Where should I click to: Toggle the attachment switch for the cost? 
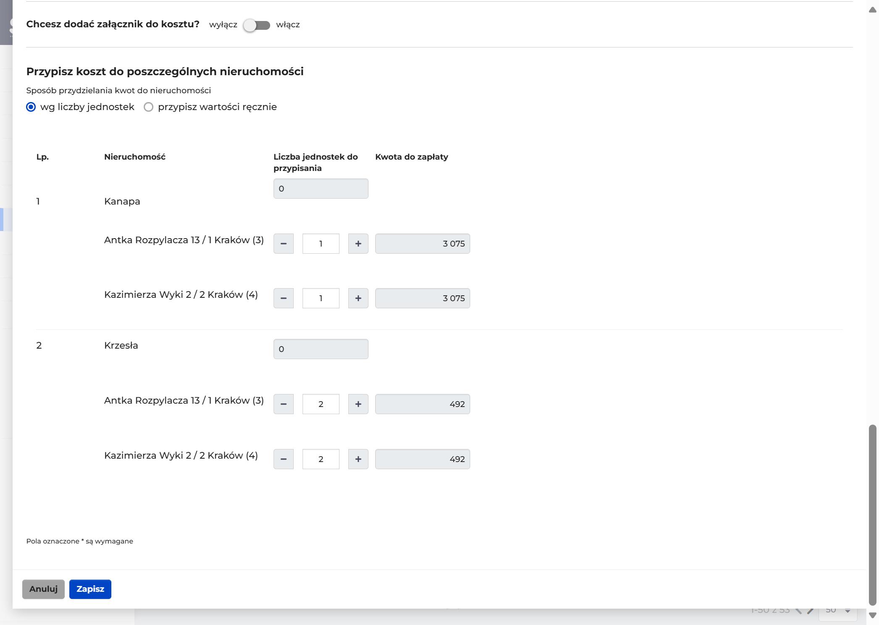pyautogui.click(x=257, y=25)
